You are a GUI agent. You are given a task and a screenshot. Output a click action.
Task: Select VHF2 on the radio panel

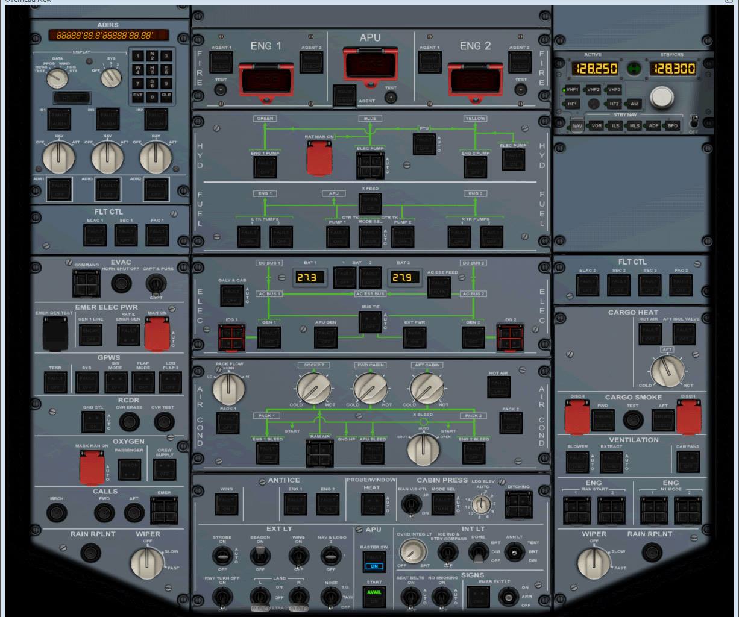593,90
